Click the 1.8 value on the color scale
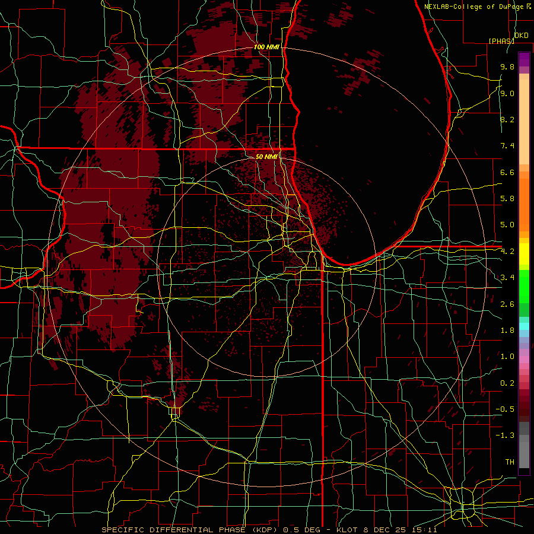Screen dimensions: 534x534 coord(507,330)
